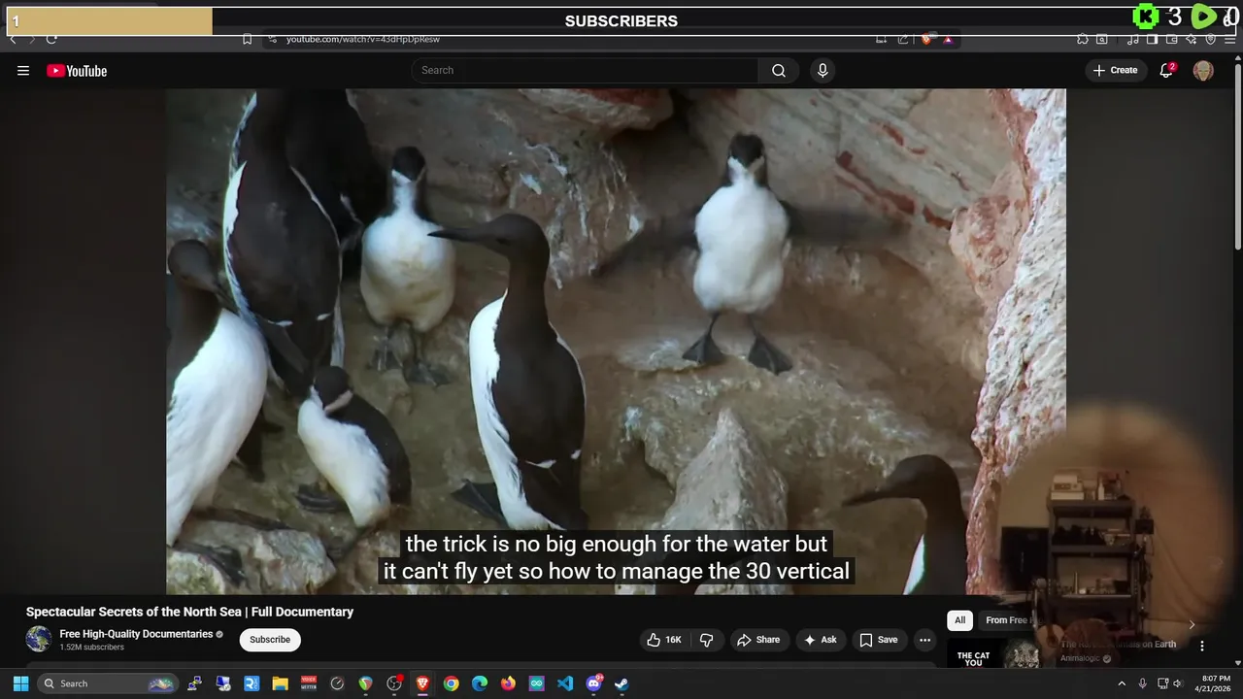This screenshot has height=699, width=1243.
Task: Open Brave Wallet icon
Action: [1172, 40]
